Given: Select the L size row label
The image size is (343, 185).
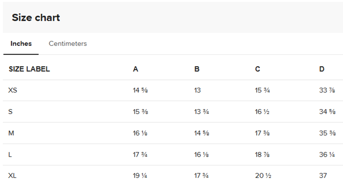Looking at the screenshot, I should tap(10, 154).
